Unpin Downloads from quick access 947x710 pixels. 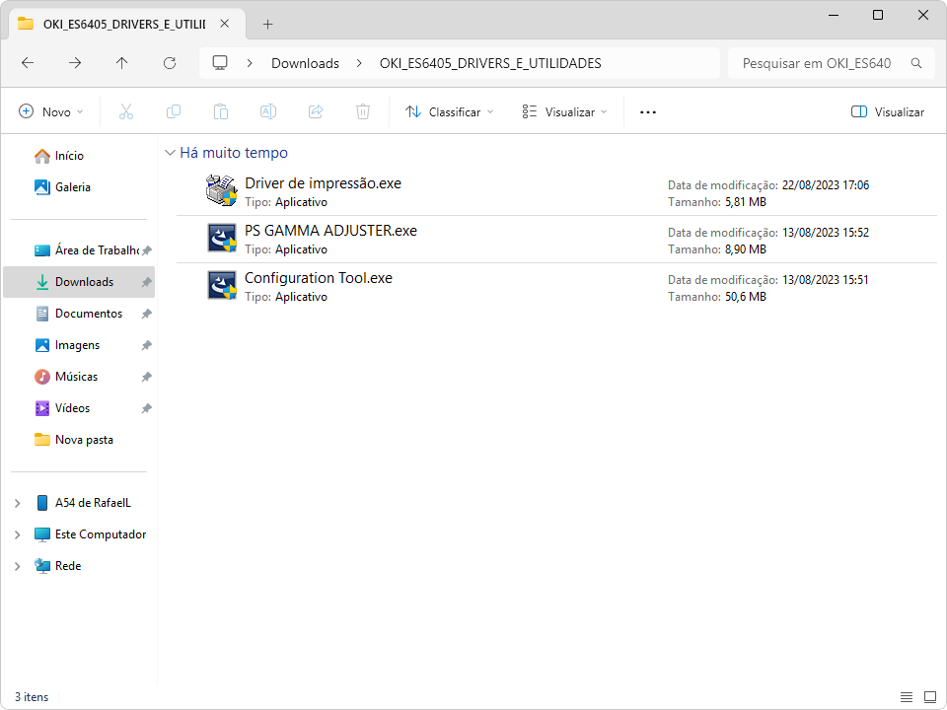click(x=146, y=282)
